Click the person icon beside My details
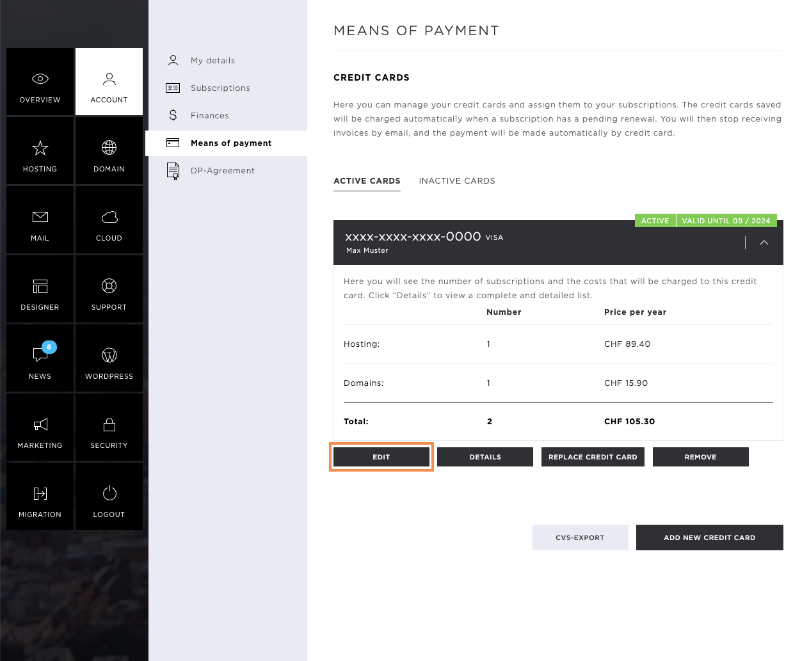 click(x=173, y=60)
